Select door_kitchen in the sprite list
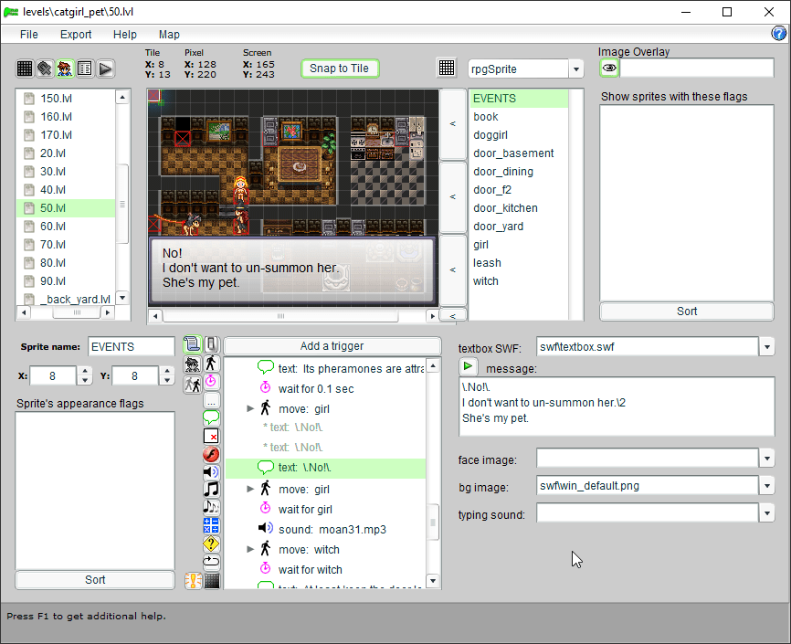 505,208
